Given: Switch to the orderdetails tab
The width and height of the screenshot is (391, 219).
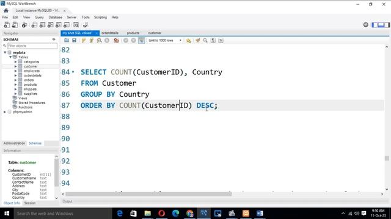Looking at the screenshot, I should click(110, 33).
